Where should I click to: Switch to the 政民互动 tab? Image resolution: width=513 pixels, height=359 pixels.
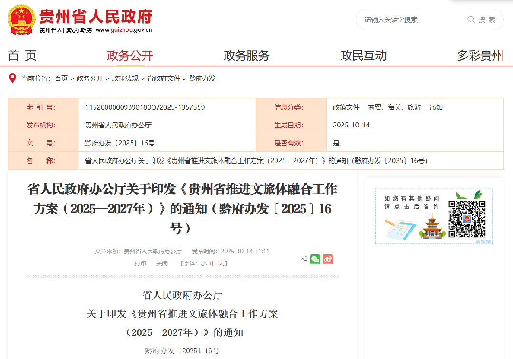[363, 56]
